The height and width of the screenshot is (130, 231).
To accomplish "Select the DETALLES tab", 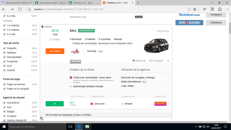I will pos(75,61).
